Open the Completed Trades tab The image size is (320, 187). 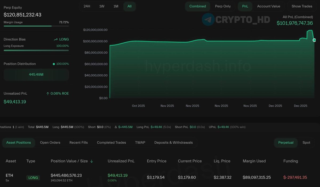coord(111,143)
